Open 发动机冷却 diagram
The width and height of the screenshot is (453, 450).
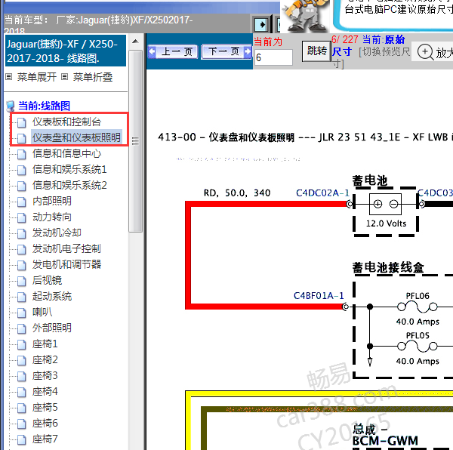coord(57,233)
